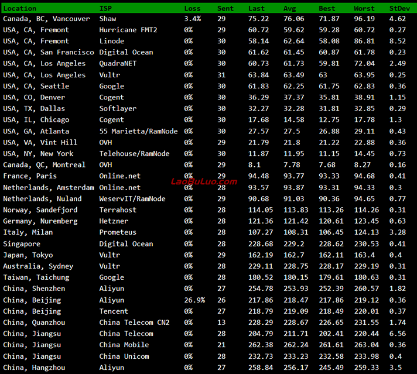Screen dimensions: 417x374
Task: Click average value 229.2
Action: [294, 244]
